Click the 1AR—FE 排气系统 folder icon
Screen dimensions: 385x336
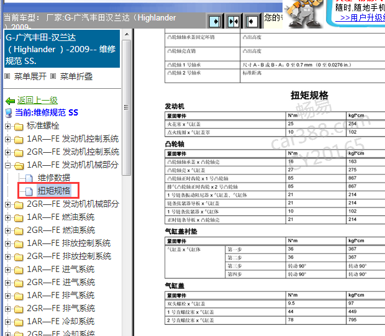pos(19,296)
